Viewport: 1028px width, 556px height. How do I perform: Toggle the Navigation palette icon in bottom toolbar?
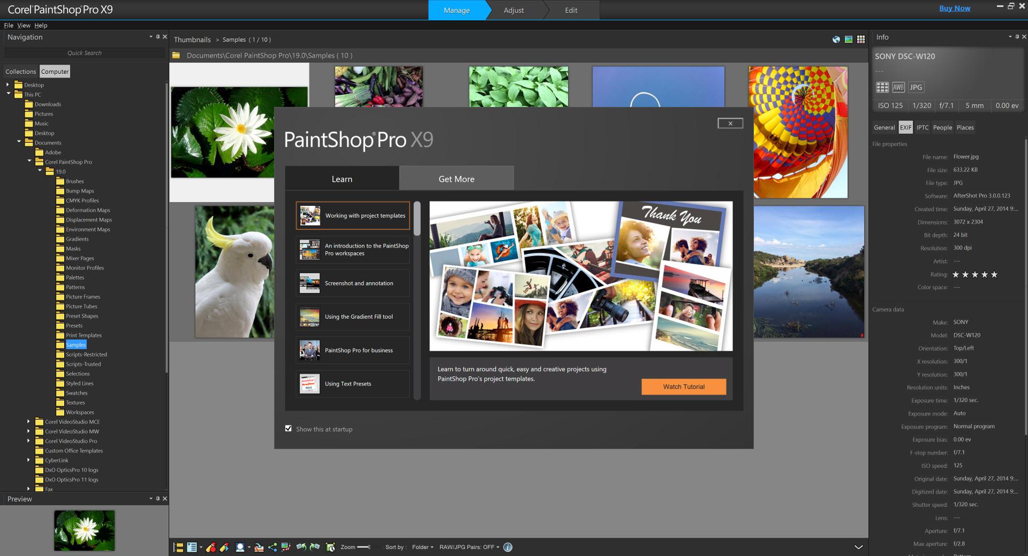(x=178, y=547)
